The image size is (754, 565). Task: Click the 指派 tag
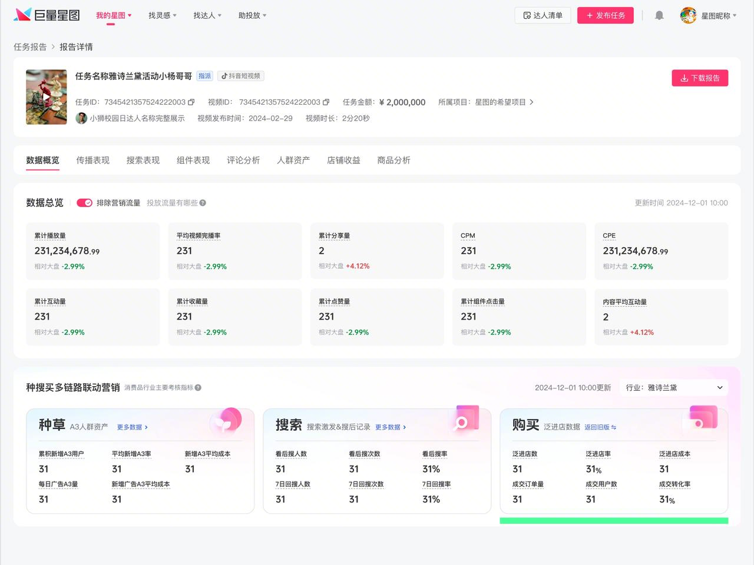coord(204,76)
